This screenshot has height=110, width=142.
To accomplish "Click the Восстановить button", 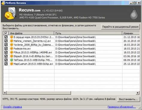I will pos(128,99).
